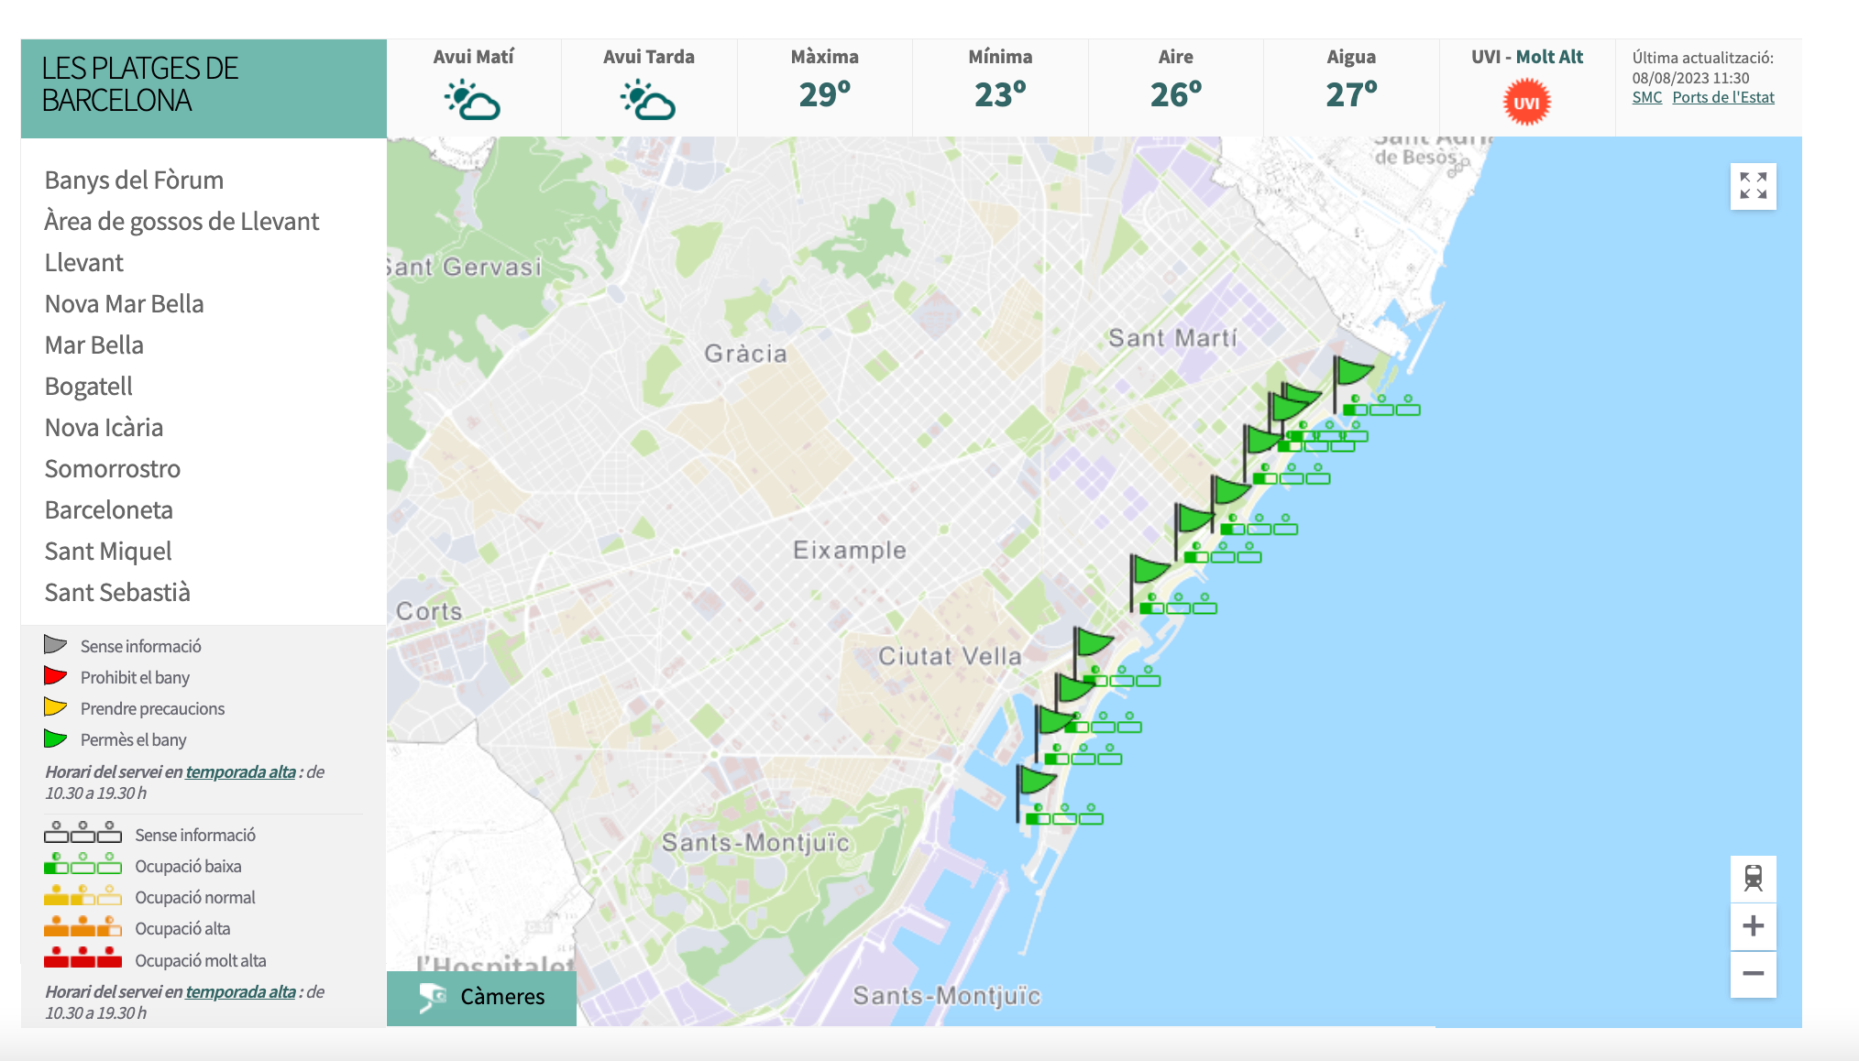Screen dimensions: 1859x1061
Task: Select Nova Icària beach
Action: (x=104, y=427)
